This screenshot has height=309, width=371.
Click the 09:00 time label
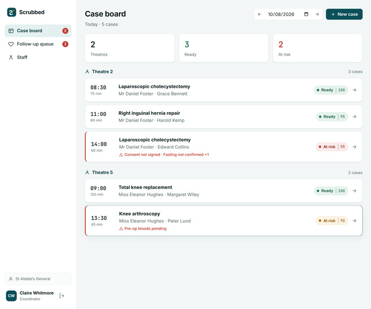[x=98, y=189]
